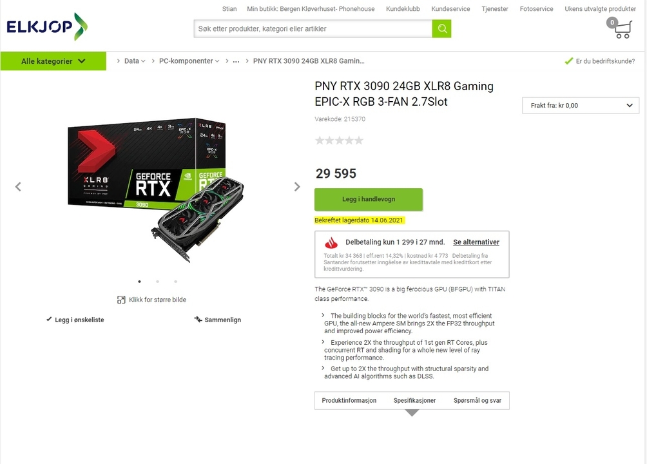Show previous product image with left arrow
The width and height of the screenshot is (647, 464).
point(18,187)
